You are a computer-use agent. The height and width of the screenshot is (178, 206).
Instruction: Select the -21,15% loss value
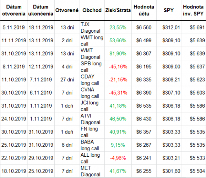pos(118,80)
